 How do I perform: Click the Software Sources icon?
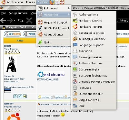pos(75,63)
